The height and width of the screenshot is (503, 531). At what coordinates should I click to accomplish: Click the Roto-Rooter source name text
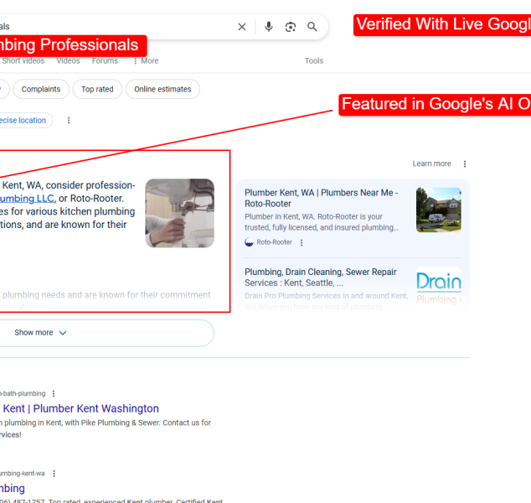coord(274,242)
